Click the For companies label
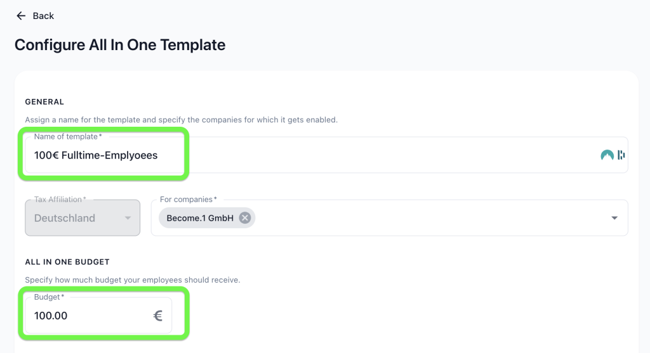Image resolution: width=650 pixels, height=353 pixels. (188, 200)
